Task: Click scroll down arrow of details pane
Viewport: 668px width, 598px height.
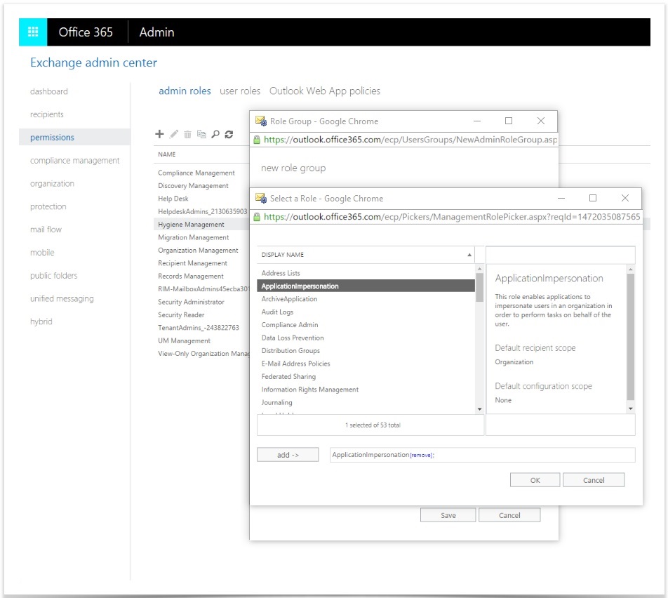Action: pos(631,408)
